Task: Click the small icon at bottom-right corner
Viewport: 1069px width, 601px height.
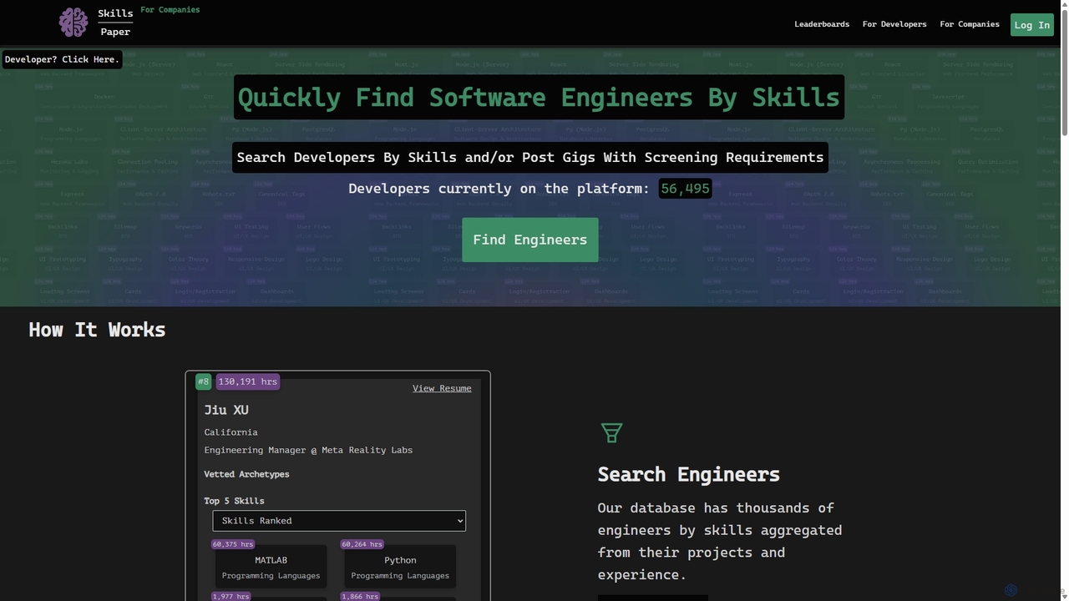Action: (1011, 590)
